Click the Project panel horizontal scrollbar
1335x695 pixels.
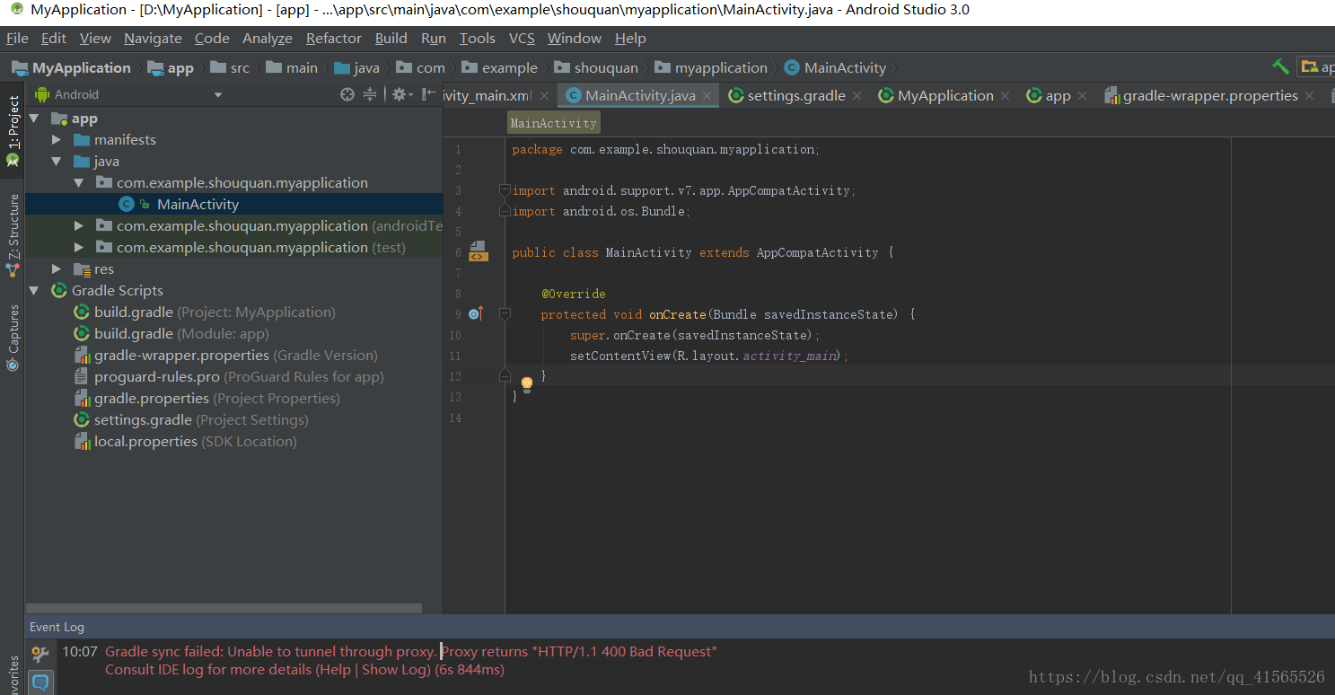click(x=224, y=608)
